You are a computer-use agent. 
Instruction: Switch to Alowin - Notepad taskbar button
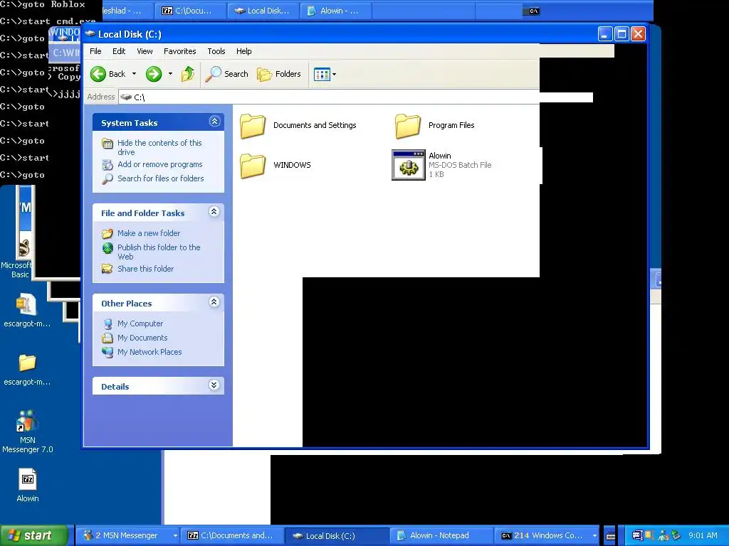(x=440, y=535)
